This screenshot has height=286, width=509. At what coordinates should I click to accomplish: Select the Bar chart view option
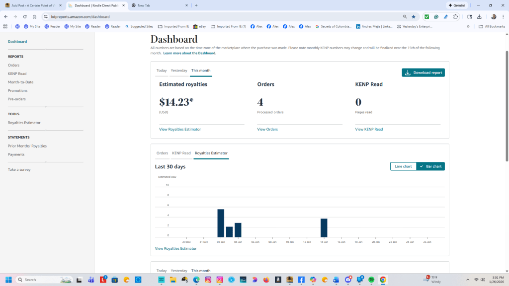pos(430,166)
